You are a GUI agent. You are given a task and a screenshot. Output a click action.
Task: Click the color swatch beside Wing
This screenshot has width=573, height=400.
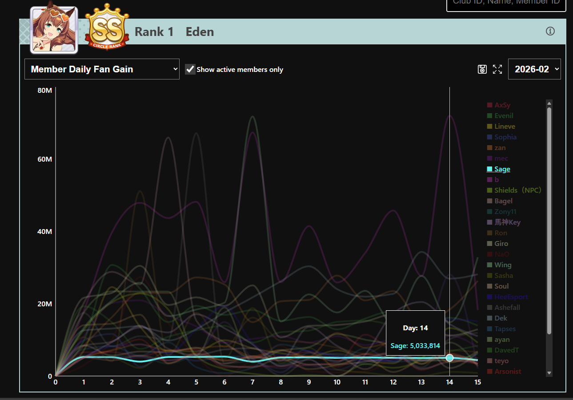[x=489, y=265]
